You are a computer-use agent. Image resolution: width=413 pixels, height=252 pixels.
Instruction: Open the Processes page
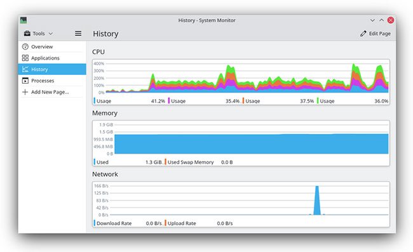52,81
